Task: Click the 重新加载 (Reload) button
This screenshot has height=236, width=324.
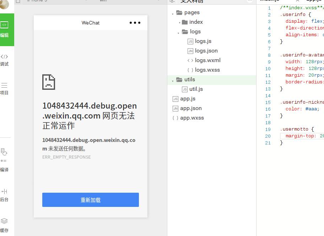Action: (x=91, y=200)
